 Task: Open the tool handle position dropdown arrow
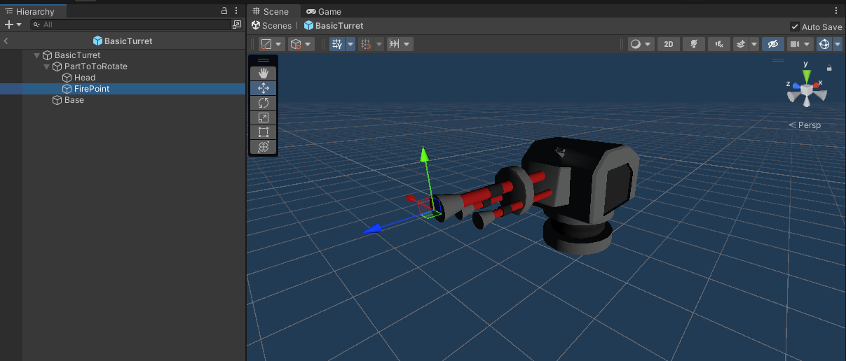(279, 44)
